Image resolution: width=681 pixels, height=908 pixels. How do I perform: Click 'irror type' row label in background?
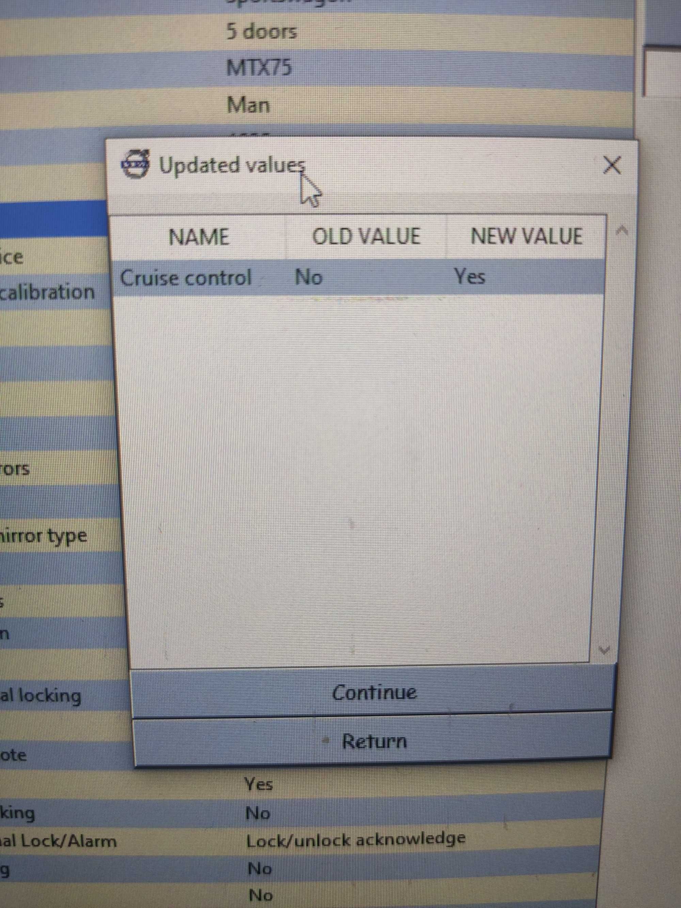tap(44, 536)
